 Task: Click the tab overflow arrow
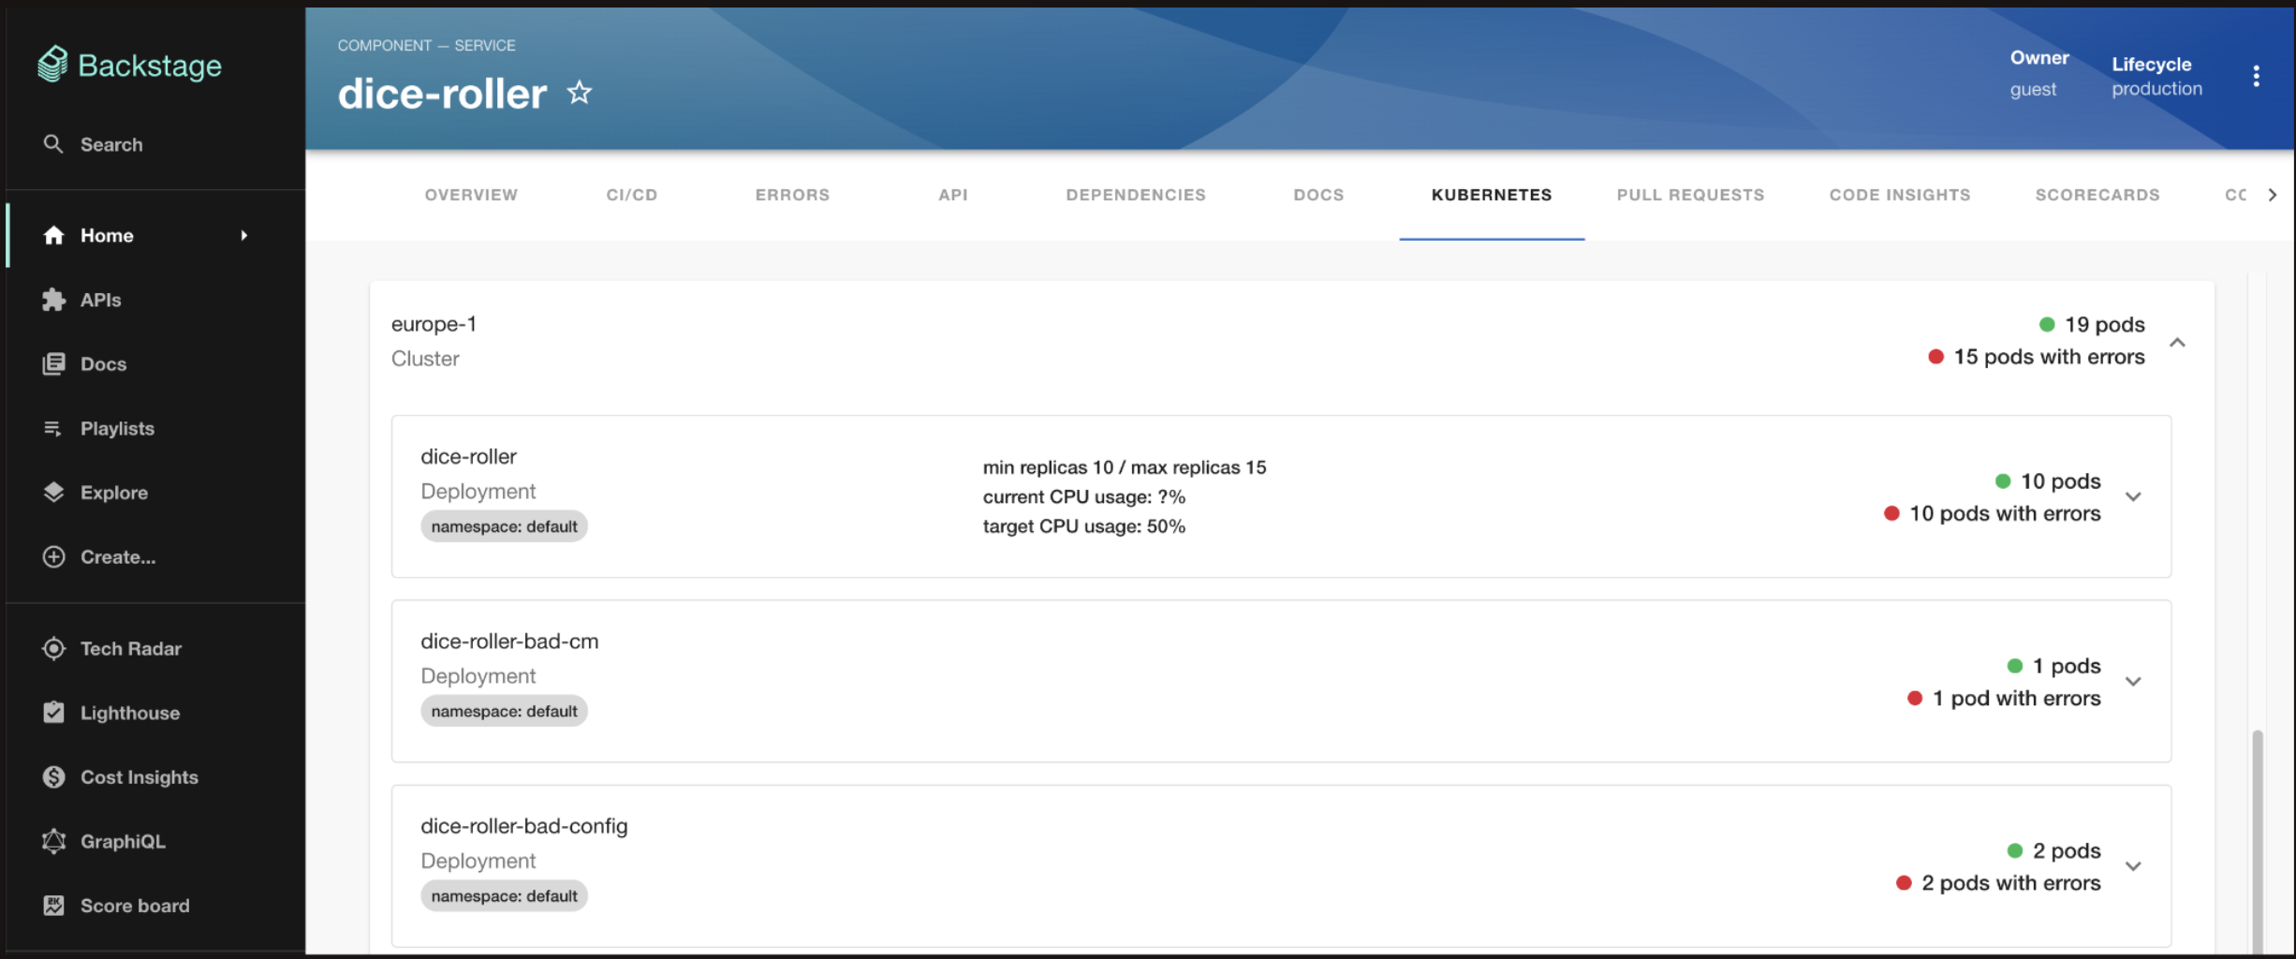click(x=2273, y=195)
